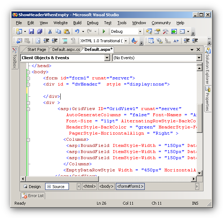The height and width of the screenshot is (218, 223).
Task: Click the Navigate Backward icon in second toolbar
Action: coord(19,41)
